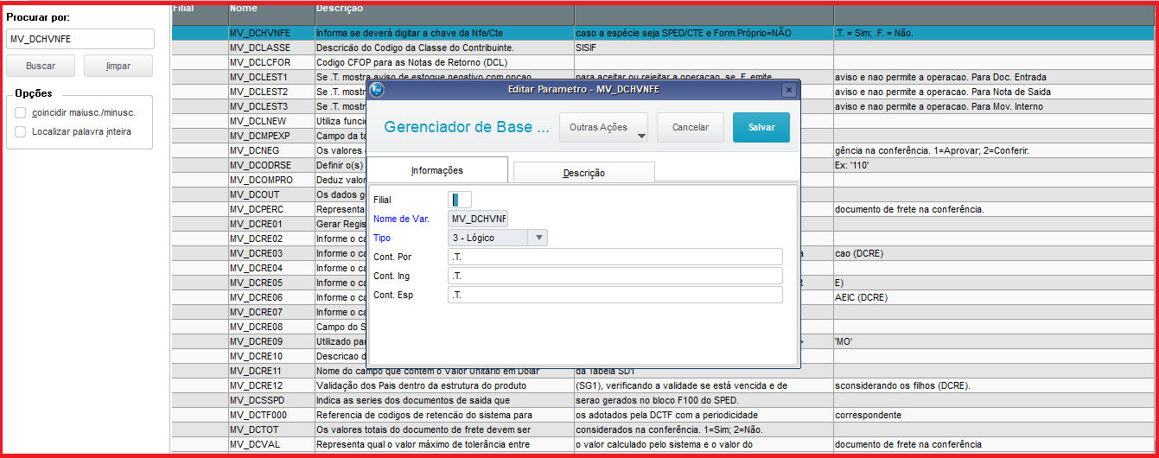Screen dimensions: 1159x458
Task: Select the MV_DCRE11 row
Action: pyautogui.click(x=662, y=371)
